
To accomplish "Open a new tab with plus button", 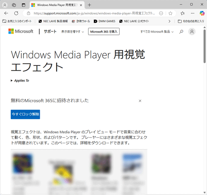I will click(89, 5).
